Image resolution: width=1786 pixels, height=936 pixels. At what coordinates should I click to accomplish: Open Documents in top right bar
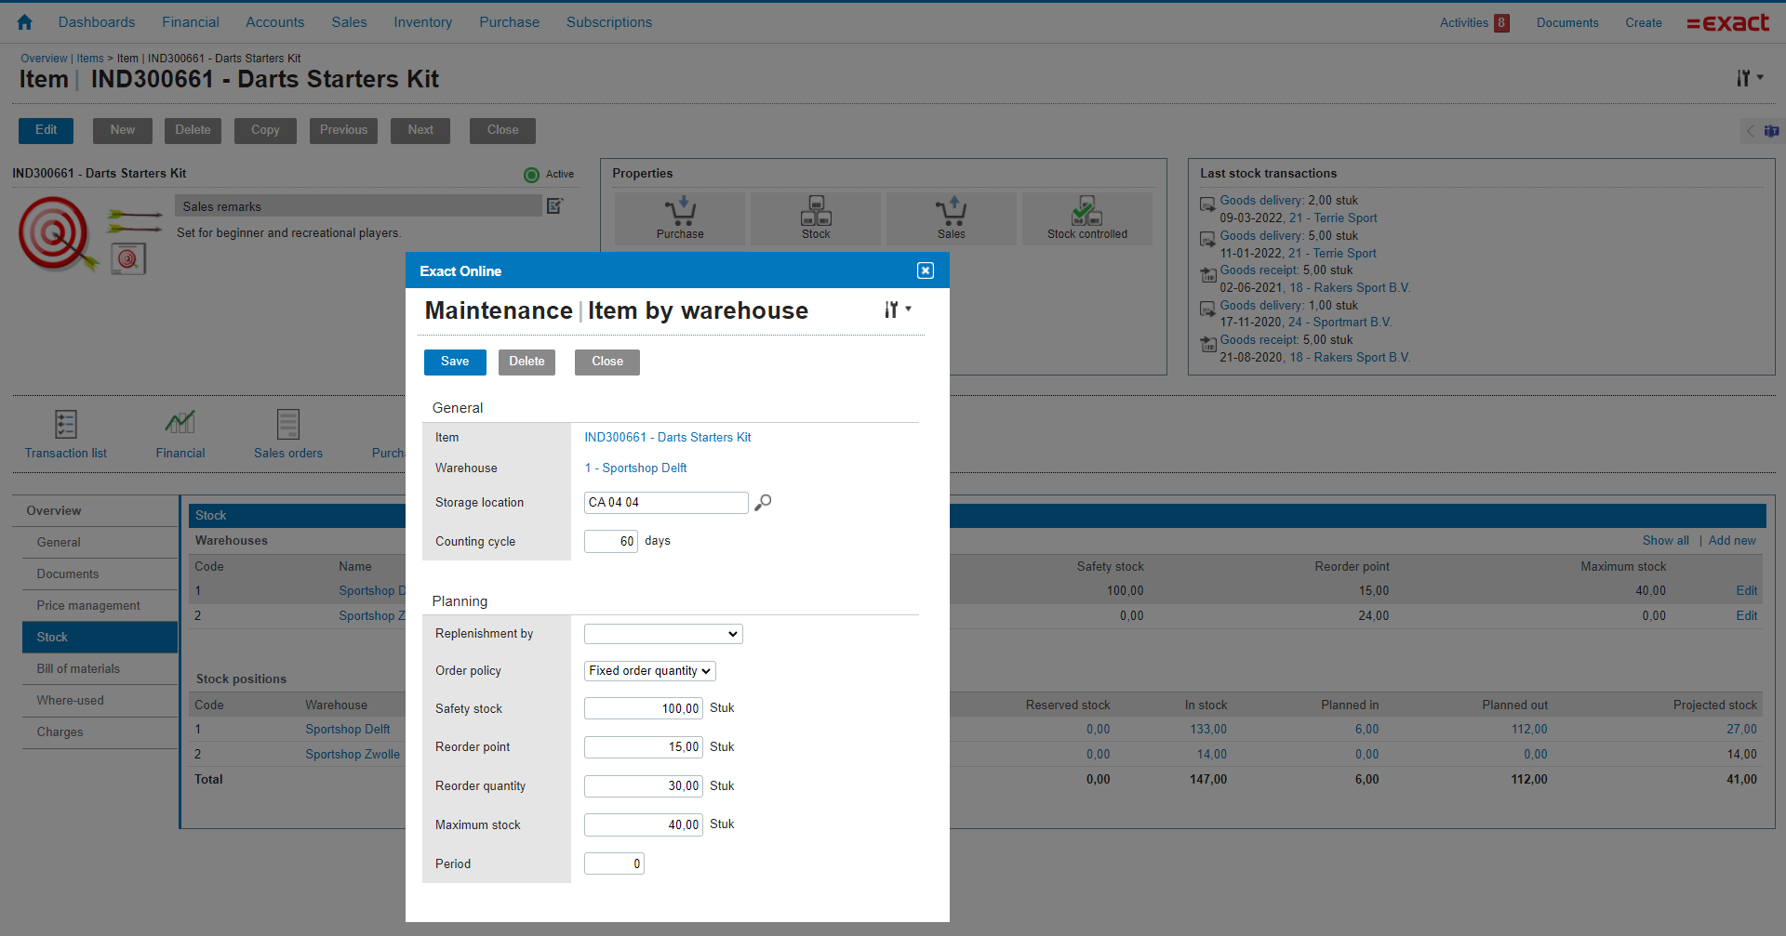click(x=1567, y=23)
